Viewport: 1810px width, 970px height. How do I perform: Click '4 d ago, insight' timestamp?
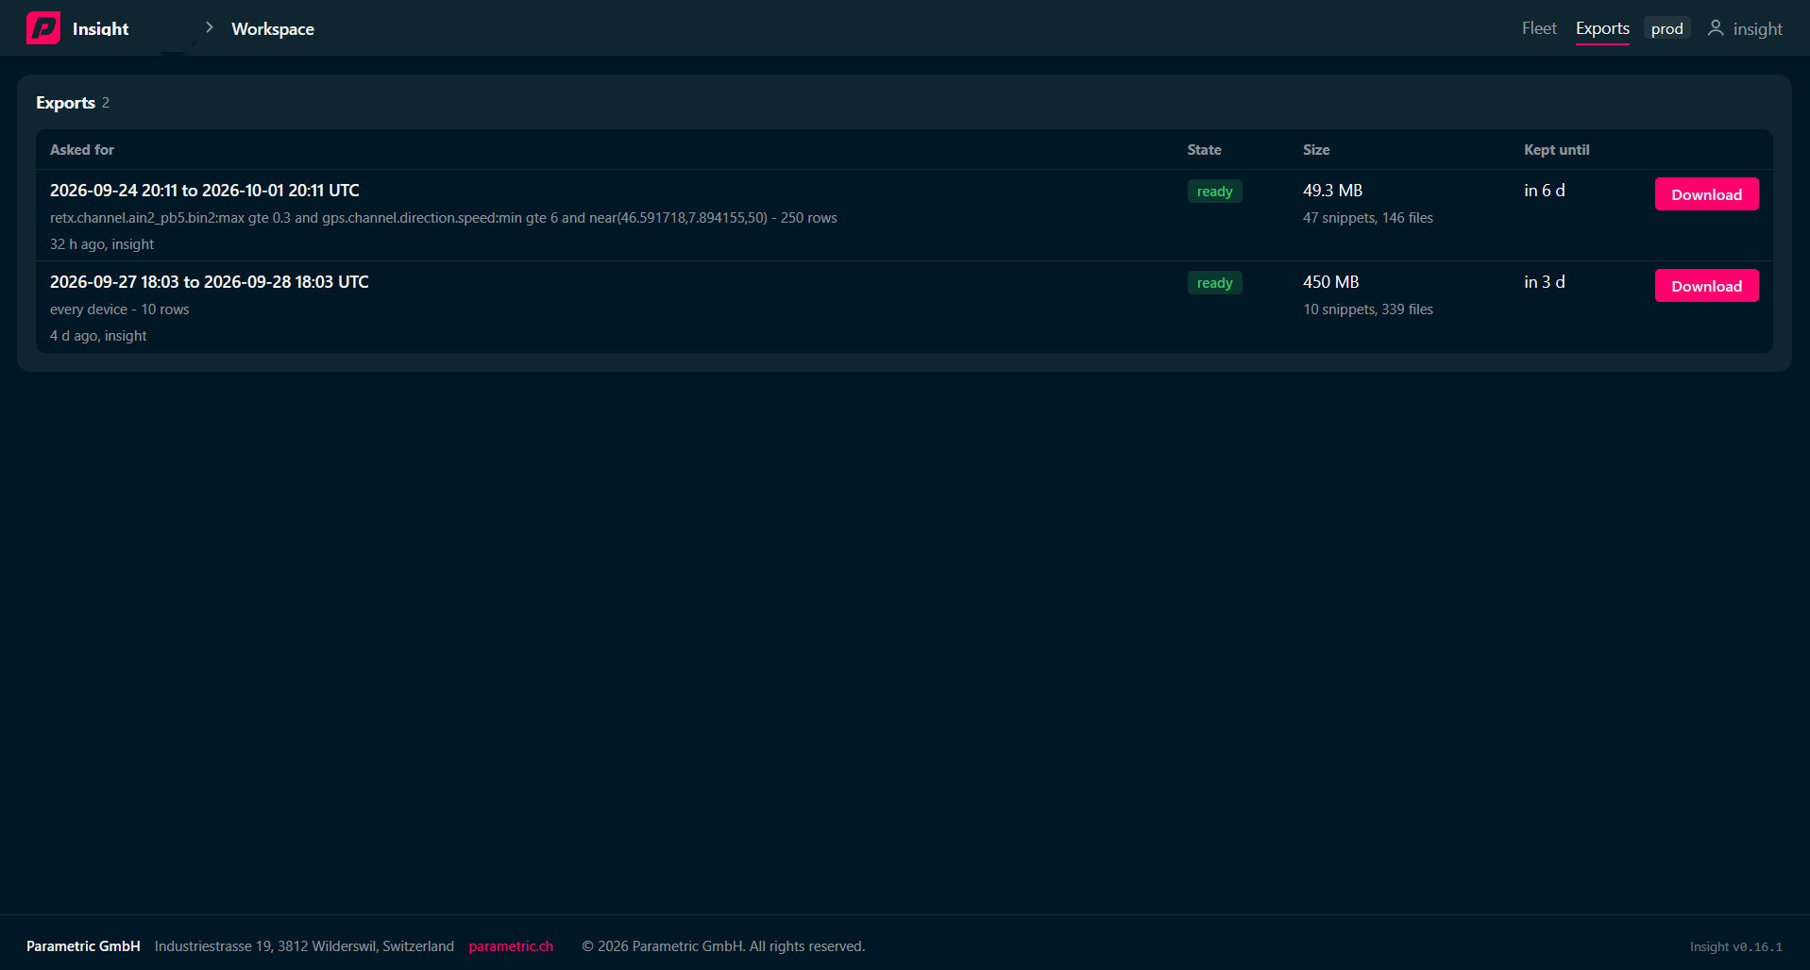click(98, 336)
